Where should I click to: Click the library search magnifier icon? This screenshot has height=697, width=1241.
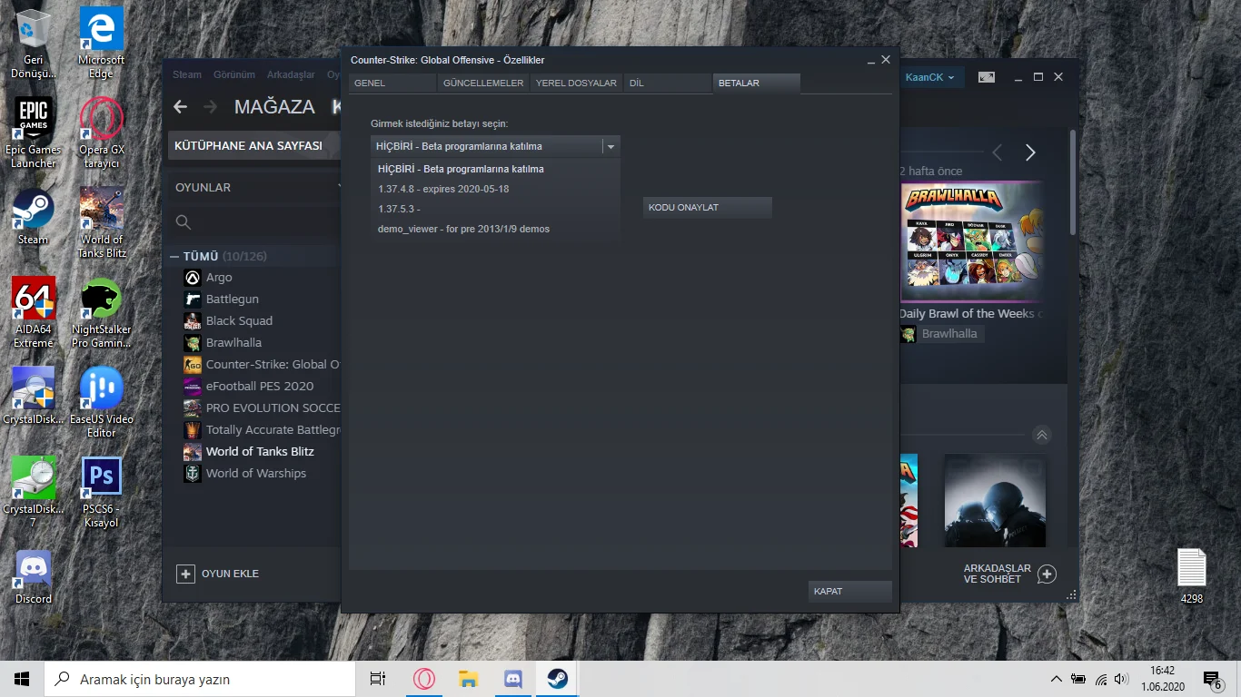click(184, 222)
